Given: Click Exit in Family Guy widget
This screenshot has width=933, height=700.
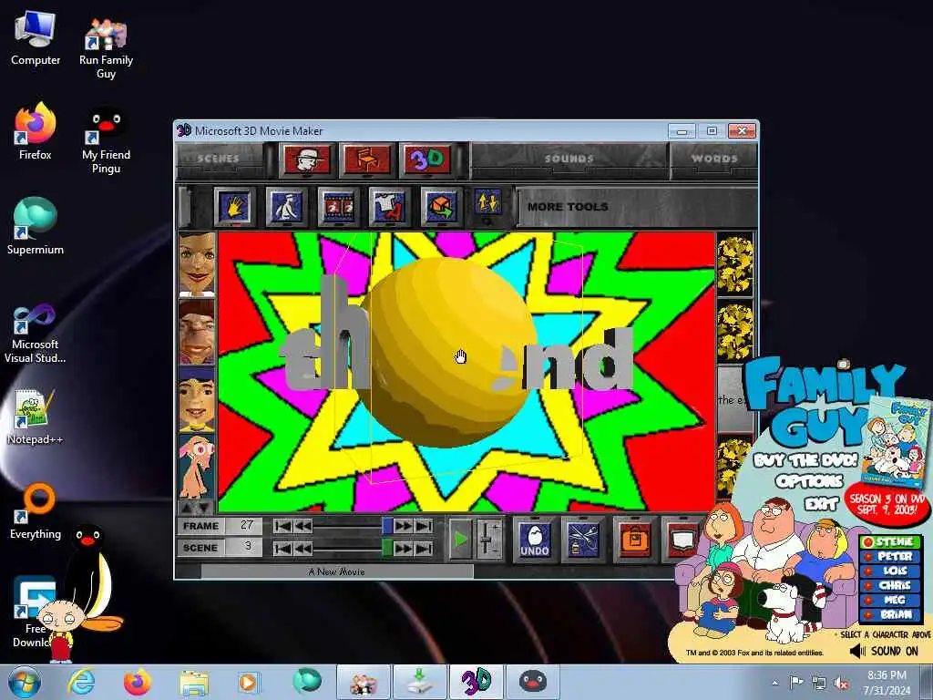Looking at the screenshot, I should point(821,504).
